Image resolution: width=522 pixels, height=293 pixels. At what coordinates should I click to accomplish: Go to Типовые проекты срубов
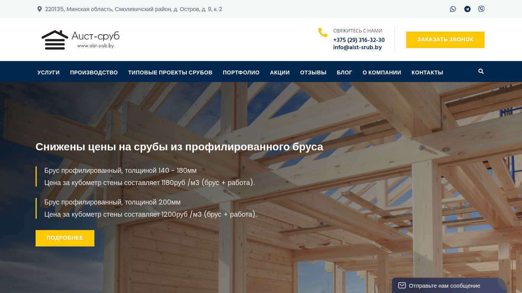(x=170, y=72)
